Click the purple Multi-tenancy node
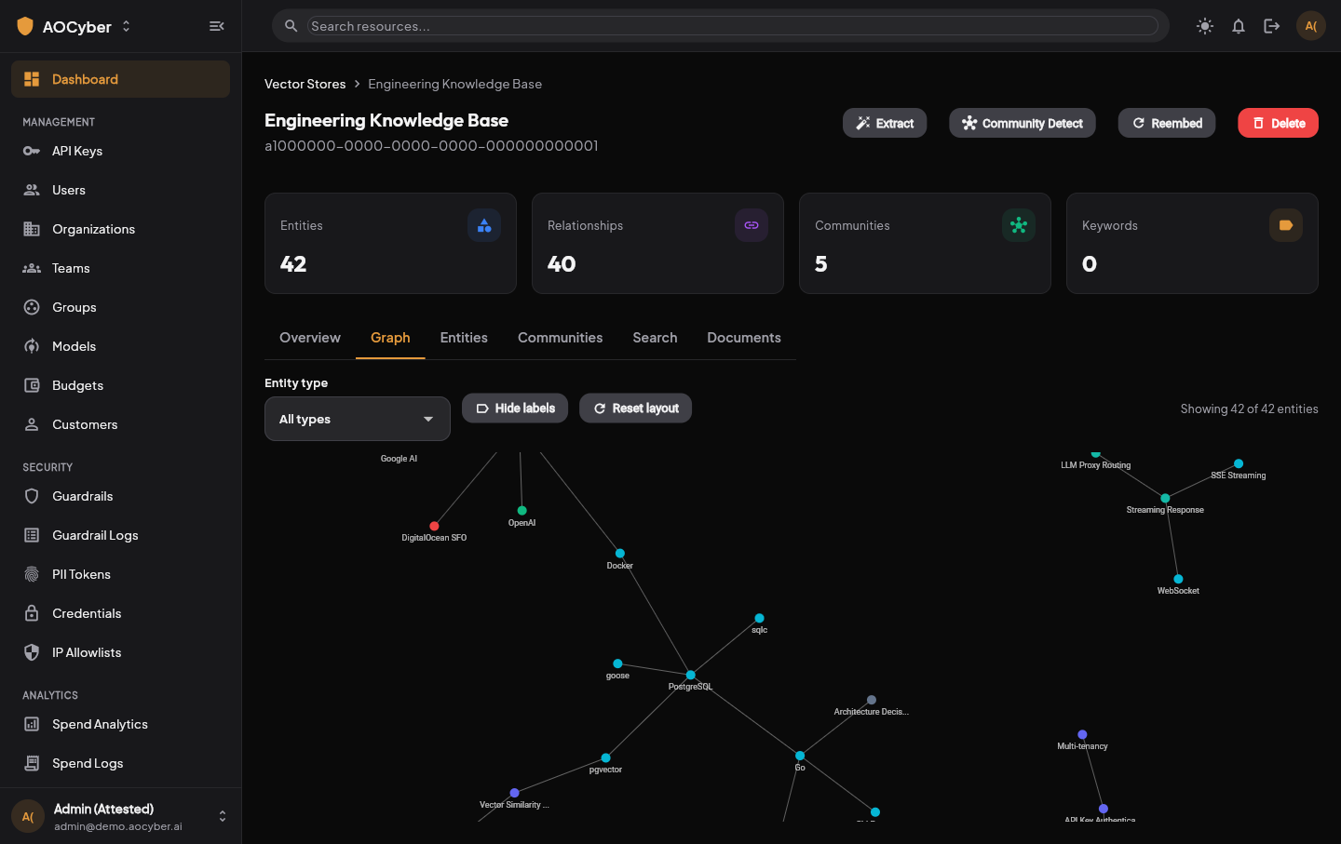The image size is (1341, 844). (x=1082, y=734)
